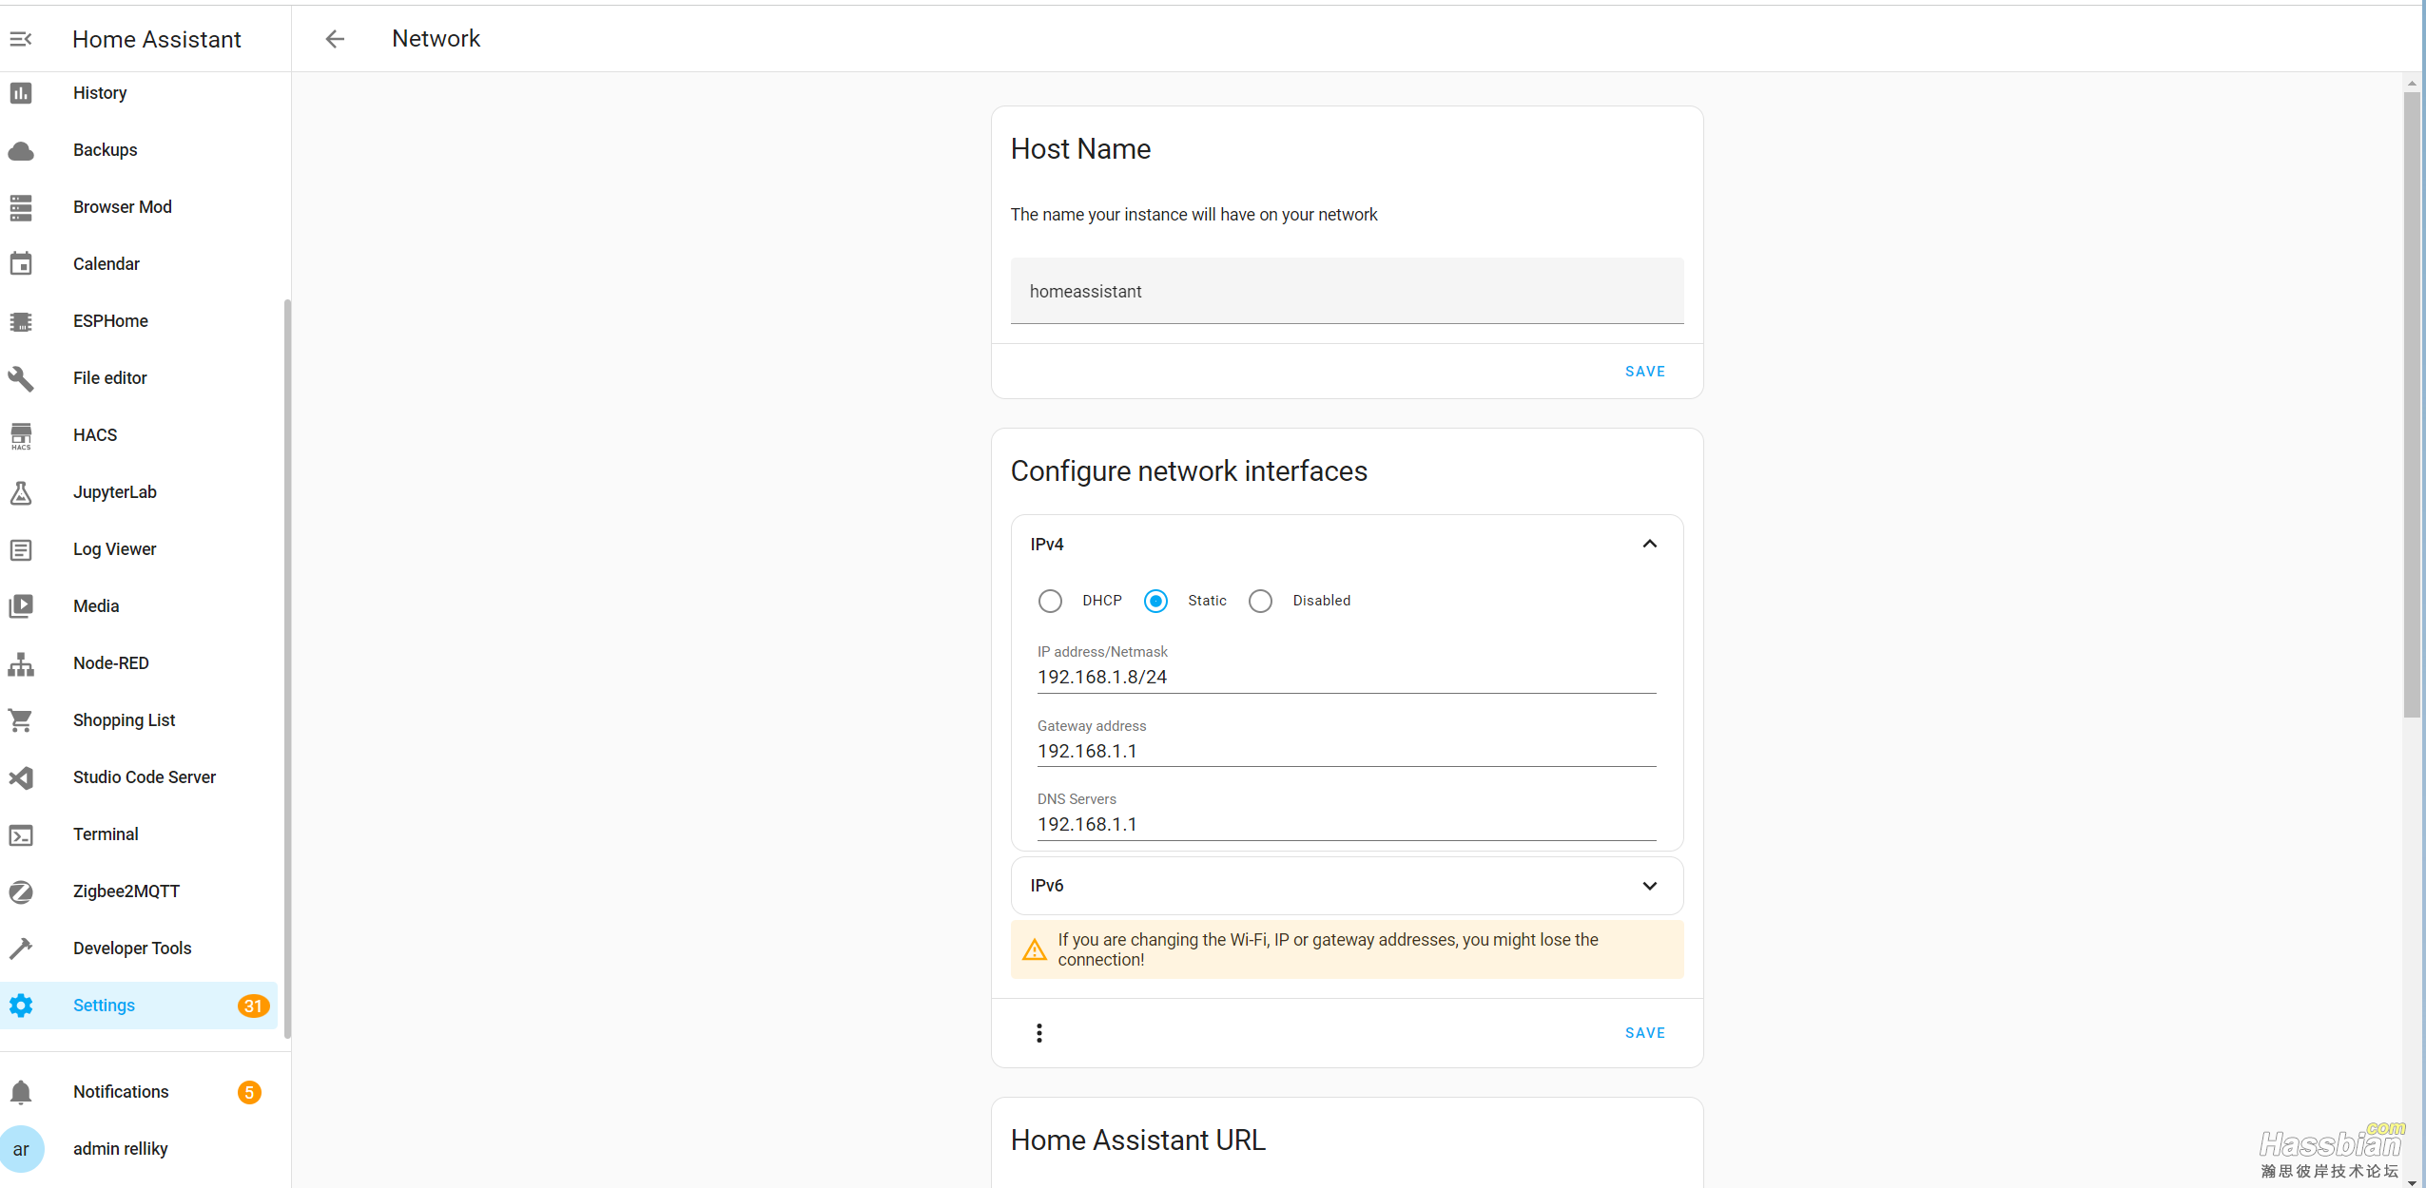Click the Notifications bell icon
Image resolution: width=2426 pixels, height=1188 pixels.
pyautogui.click(x=21, y=1092)
